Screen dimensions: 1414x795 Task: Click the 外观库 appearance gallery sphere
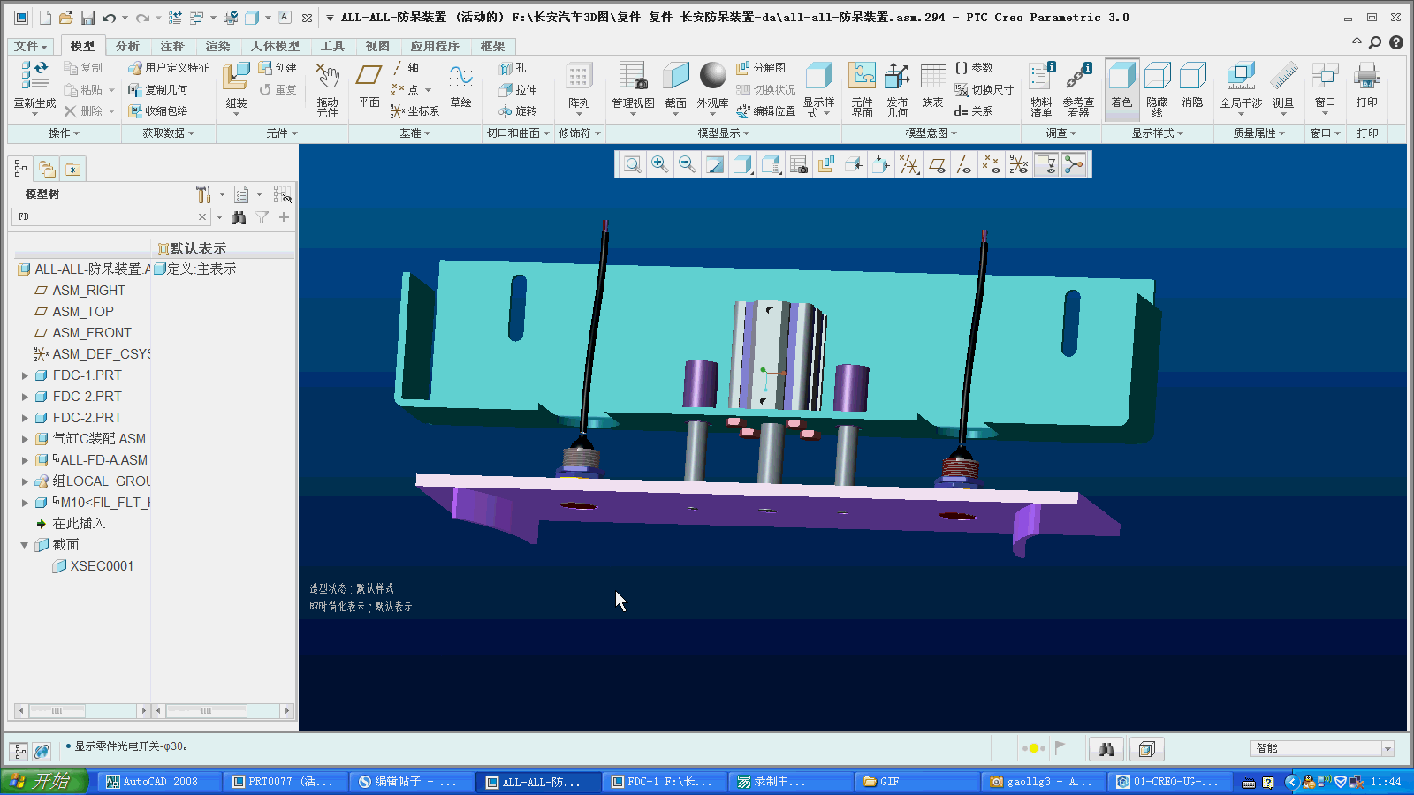click(712, 87)
